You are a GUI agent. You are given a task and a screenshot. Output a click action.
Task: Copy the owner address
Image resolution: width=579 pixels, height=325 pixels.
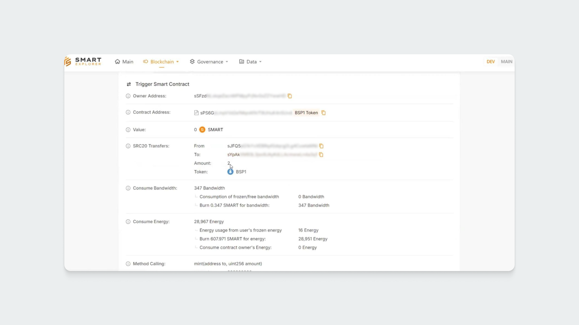click(289, 96)
